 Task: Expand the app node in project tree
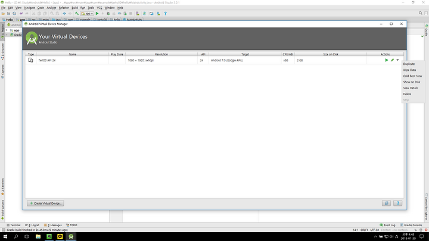(x=7, y=30)
